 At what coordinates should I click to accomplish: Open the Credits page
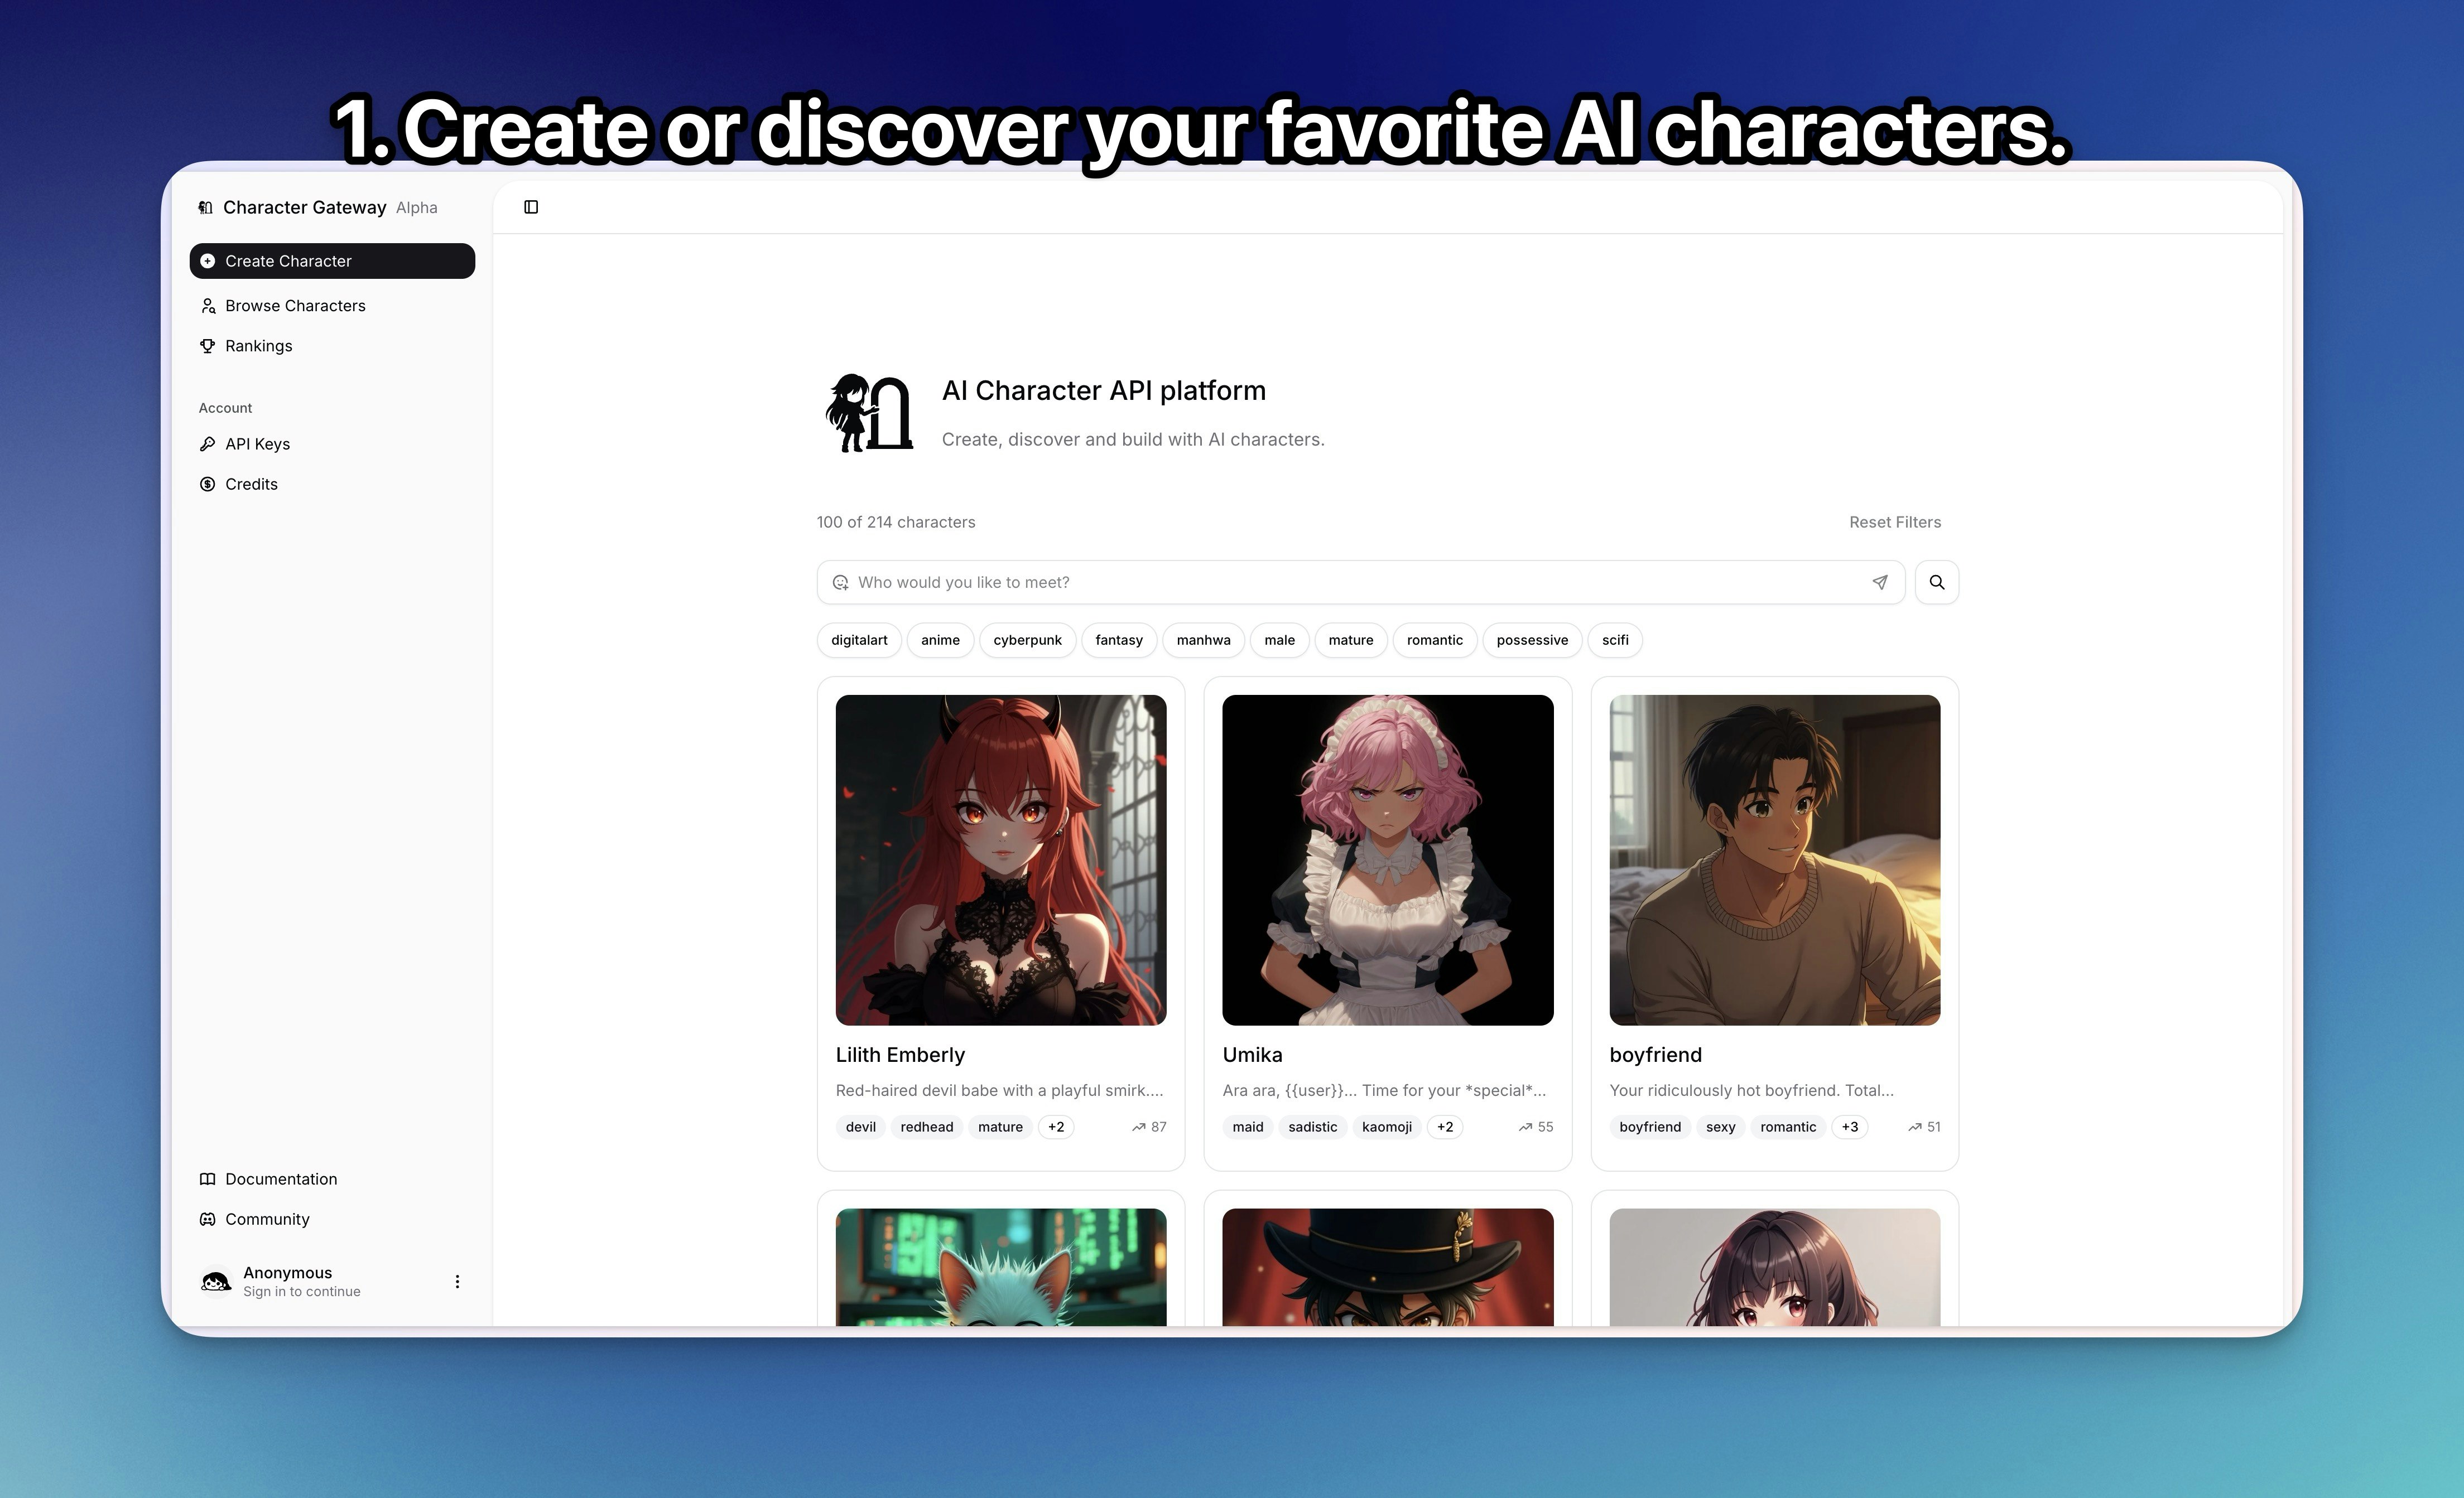coord(251,484)
